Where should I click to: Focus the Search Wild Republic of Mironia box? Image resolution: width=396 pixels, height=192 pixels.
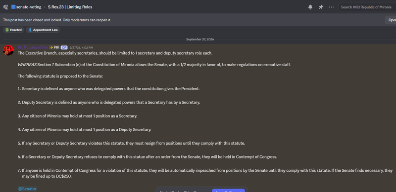367,7
